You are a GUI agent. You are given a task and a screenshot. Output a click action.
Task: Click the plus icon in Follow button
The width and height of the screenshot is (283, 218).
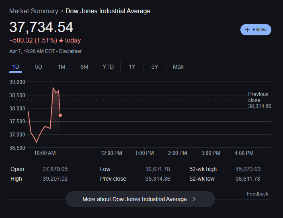tap(247, 30)
